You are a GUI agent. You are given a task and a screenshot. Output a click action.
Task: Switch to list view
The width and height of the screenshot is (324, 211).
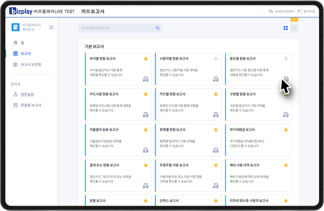[x=294, y=28]
